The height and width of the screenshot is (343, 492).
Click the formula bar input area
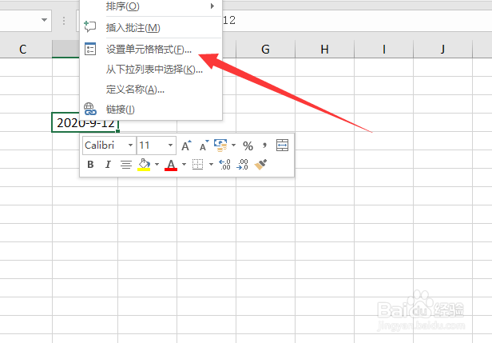pyautogui.click(x=357, y=20)
